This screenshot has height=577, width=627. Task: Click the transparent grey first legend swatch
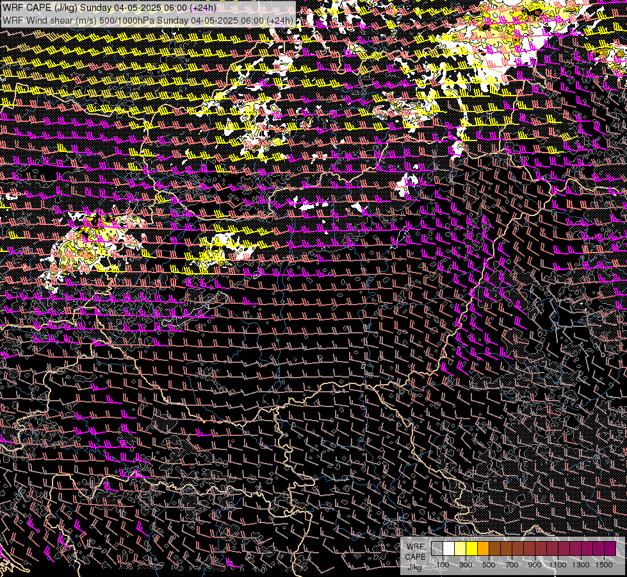coord(437,548)
